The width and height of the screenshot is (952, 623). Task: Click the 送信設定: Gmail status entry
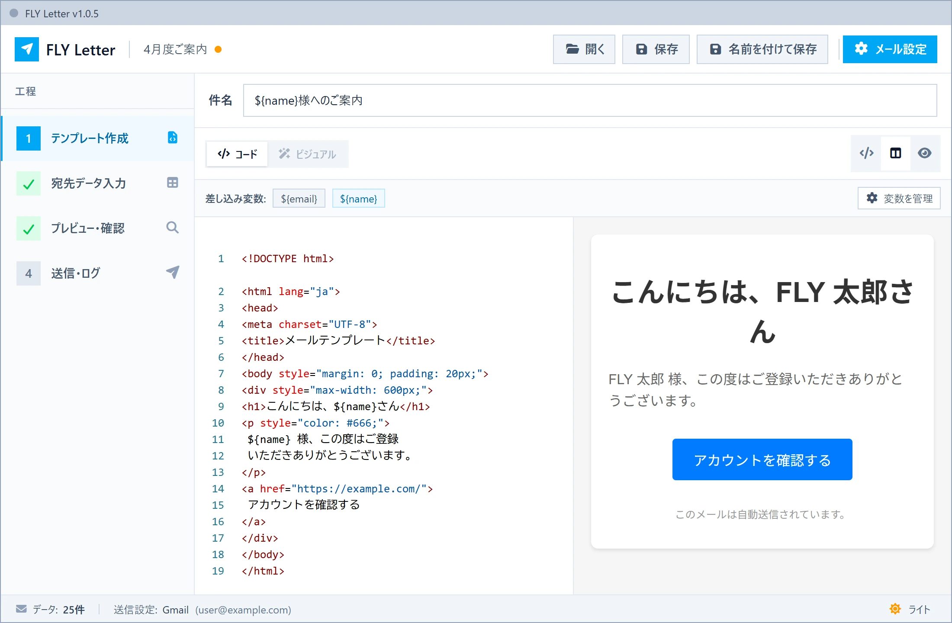(x=203, y=610)
